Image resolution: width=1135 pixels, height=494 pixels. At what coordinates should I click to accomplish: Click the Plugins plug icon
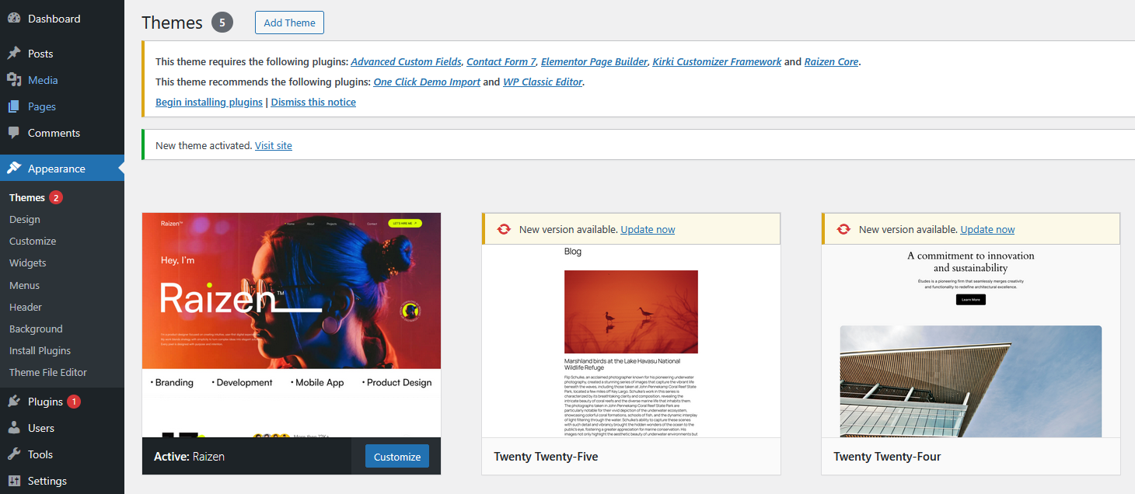[x=14, y=402]
